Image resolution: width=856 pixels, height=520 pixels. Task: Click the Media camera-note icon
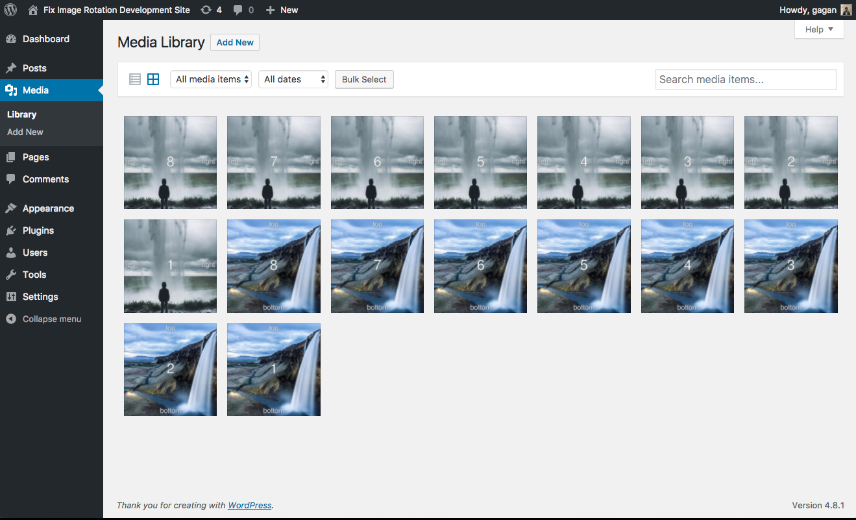[x=11, y=90]
